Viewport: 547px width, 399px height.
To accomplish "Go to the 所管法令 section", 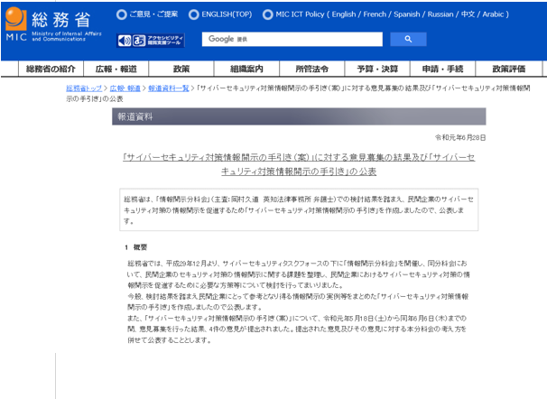I will pos(311,69).
